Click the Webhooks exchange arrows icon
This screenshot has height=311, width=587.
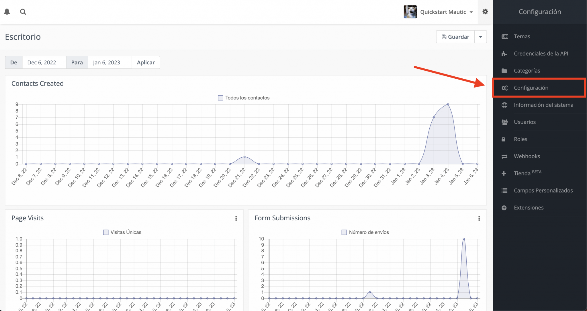click(504, 157)
